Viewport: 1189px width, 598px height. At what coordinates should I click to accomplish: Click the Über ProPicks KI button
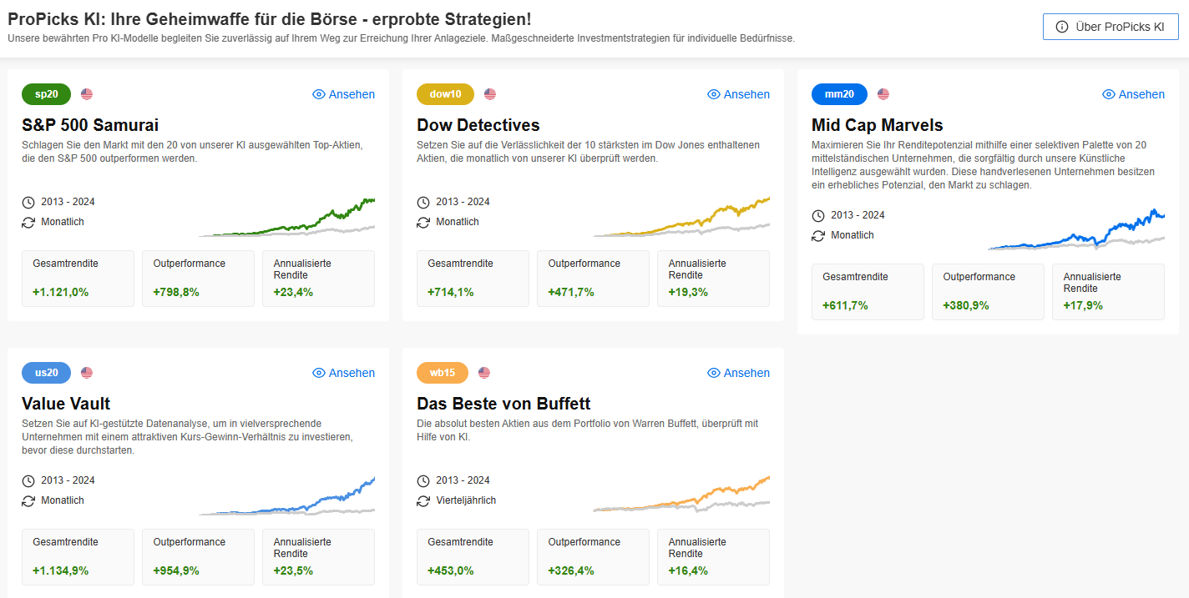point(1111,26)
